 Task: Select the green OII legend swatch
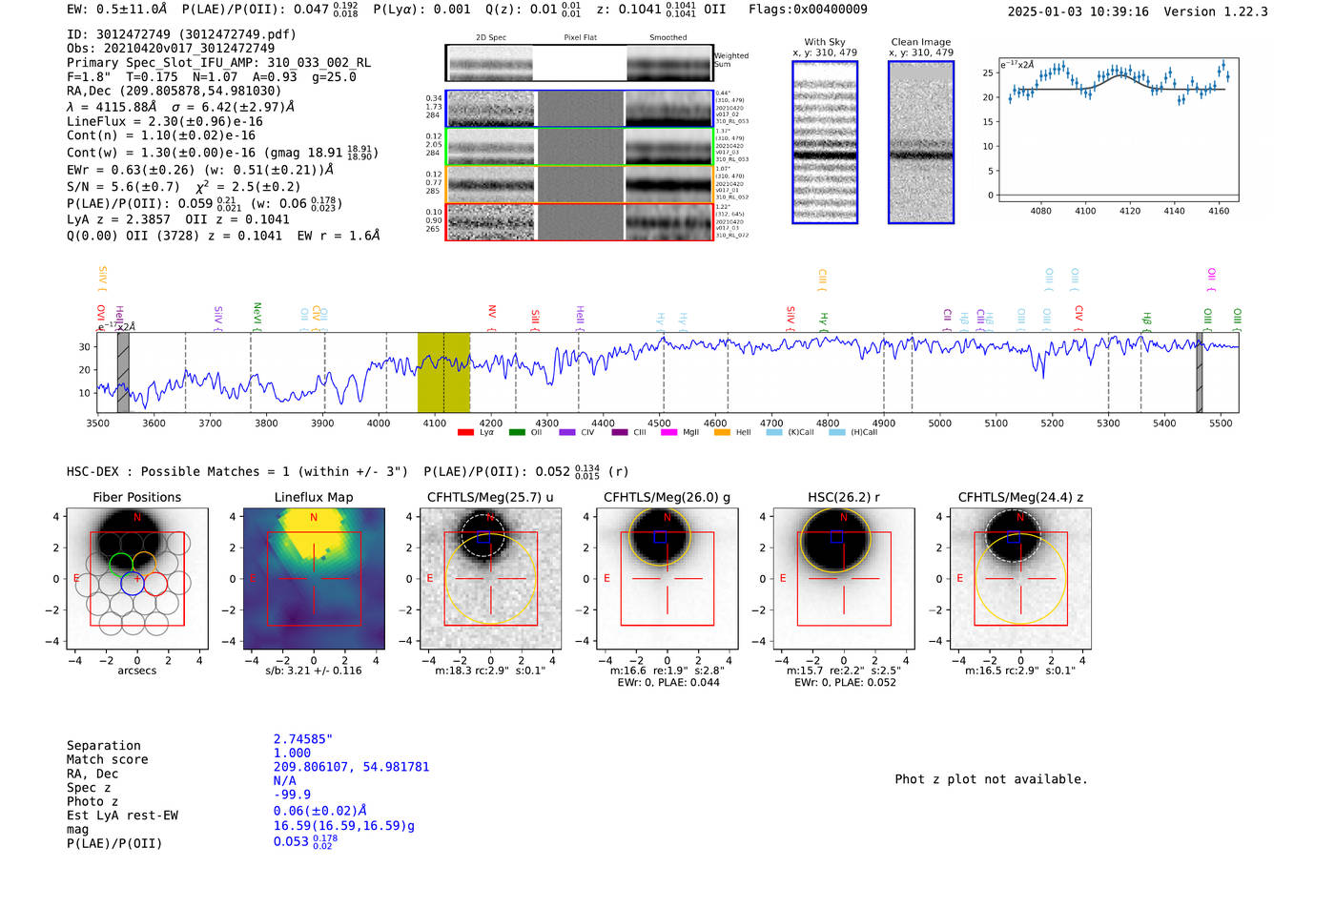click(x=517, y=432)
